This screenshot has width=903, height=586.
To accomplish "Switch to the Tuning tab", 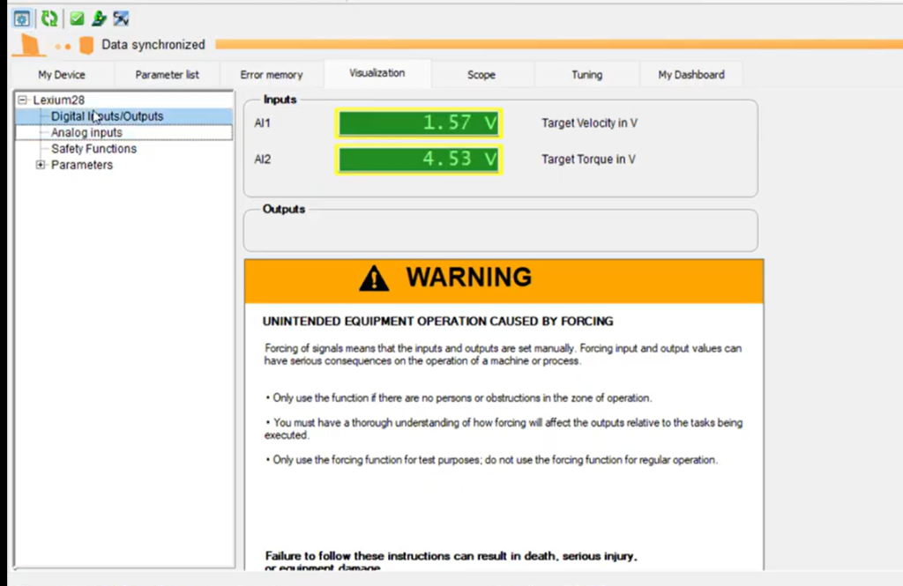I will pos(586,75).
